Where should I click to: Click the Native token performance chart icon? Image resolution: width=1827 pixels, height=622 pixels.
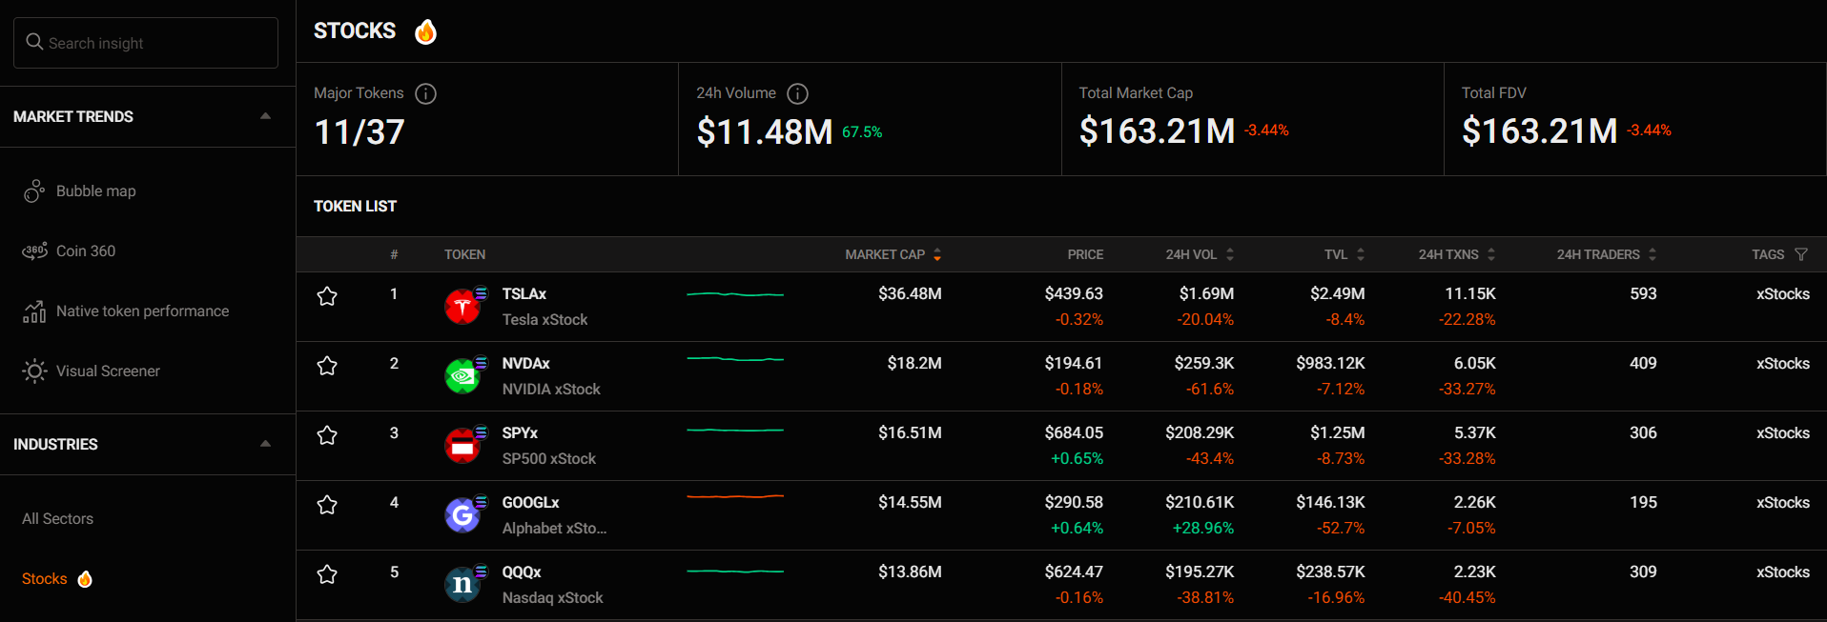[34, 311]
